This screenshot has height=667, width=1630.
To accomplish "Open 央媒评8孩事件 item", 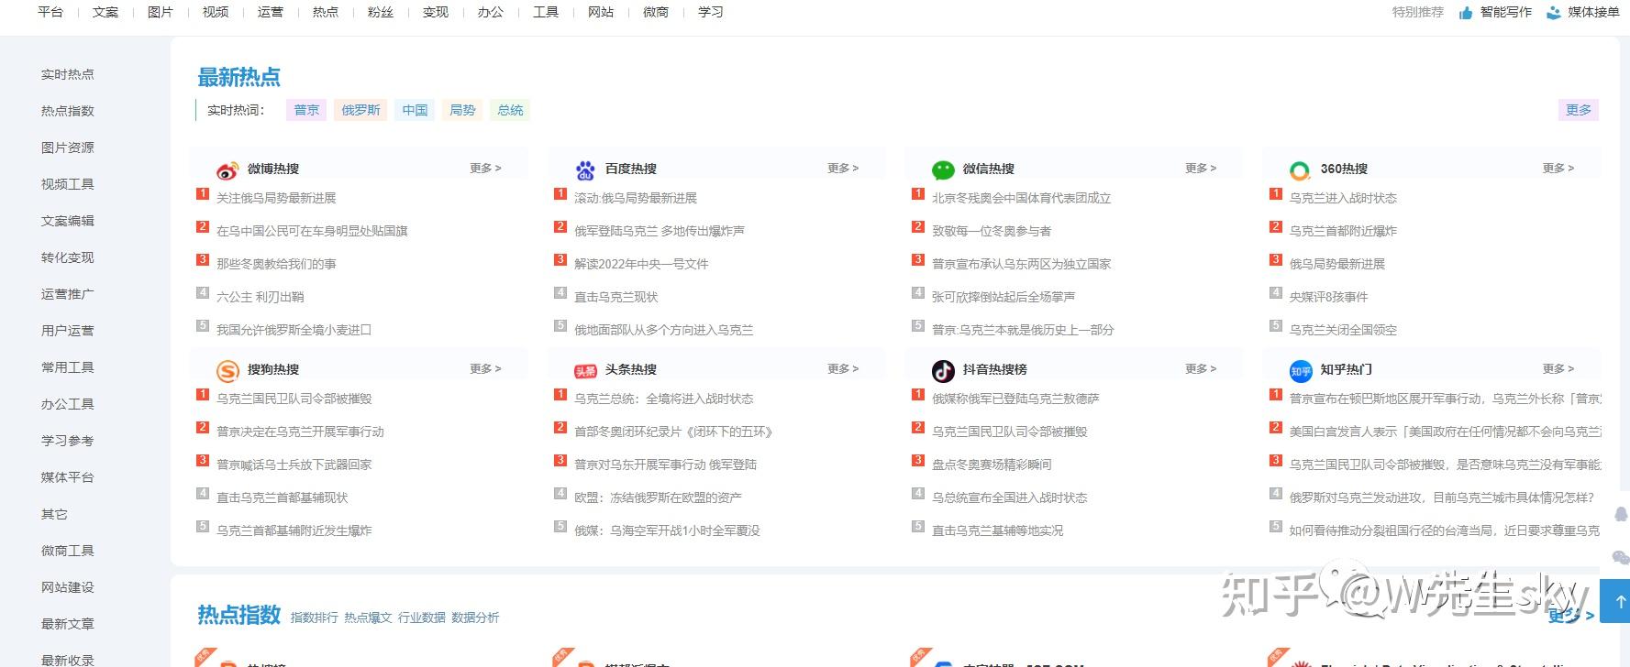I will (1328, 297).
